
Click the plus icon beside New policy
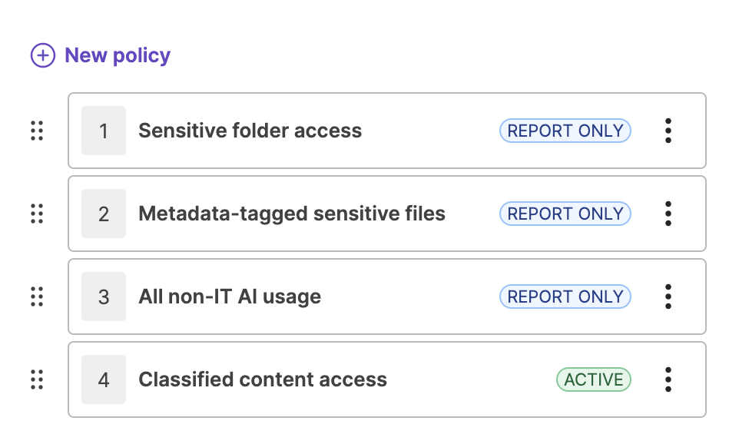click(43, 55)
